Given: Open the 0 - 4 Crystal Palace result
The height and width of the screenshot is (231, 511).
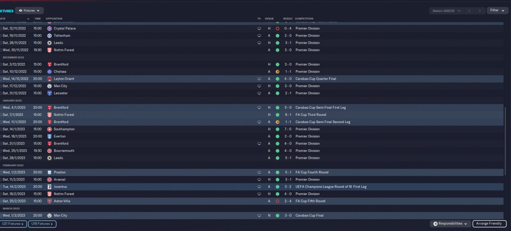Looking at the screenshot, I should click(288, 29).
